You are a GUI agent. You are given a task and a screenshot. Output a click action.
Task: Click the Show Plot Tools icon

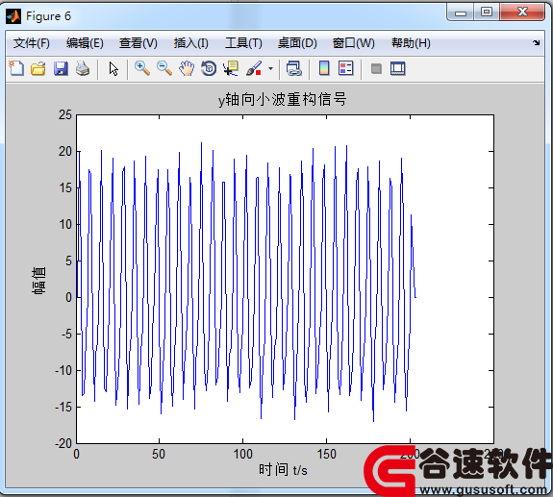click(398, 68)
